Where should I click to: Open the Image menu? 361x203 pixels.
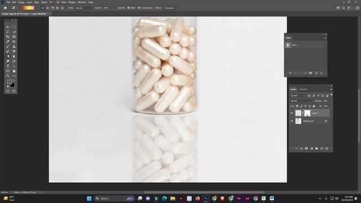pyautogui.click(x=21, y=2)
